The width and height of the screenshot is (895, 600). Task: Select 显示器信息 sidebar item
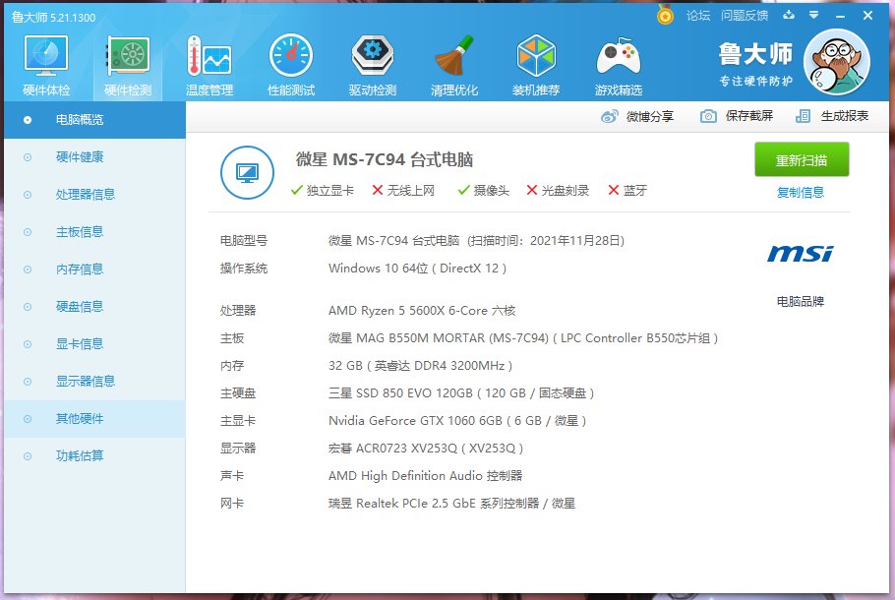pyautogui.click(x=94, y=382)
